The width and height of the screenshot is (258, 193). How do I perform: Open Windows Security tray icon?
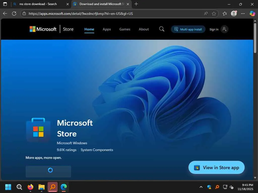209,187
